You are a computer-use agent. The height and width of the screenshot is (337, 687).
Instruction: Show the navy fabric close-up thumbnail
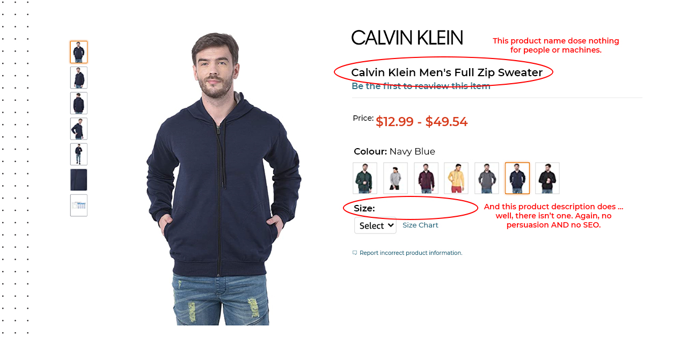click(79, 180)
